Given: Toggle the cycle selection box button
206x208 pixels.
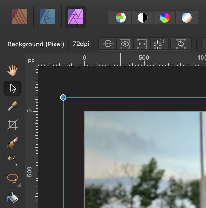Looking at the screenshot, I should click(181, 44).
